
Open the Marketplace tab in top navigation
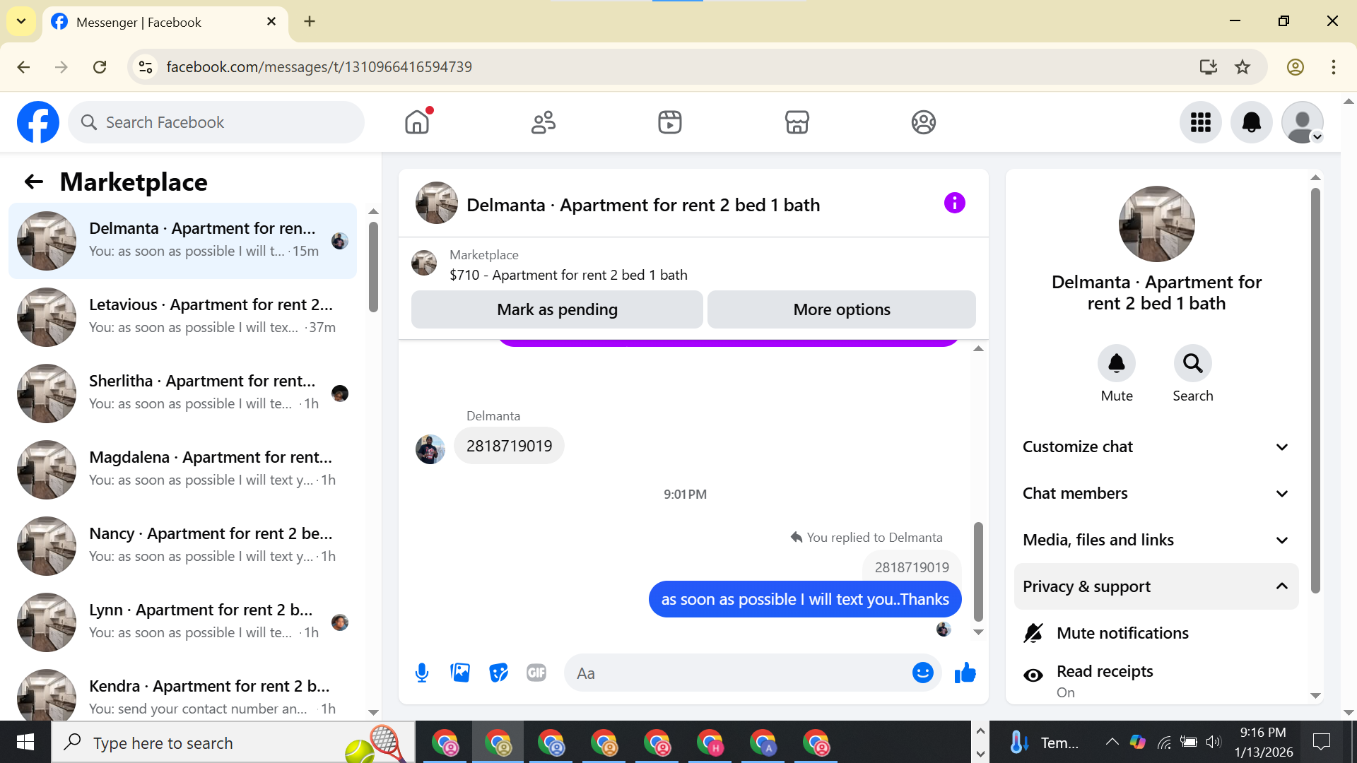pyautogui.click(x=797, y=122)
